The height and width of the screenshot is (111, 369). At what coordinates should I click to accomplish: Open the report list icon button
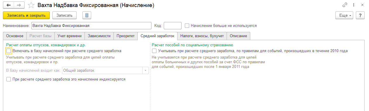click(87, 15)
